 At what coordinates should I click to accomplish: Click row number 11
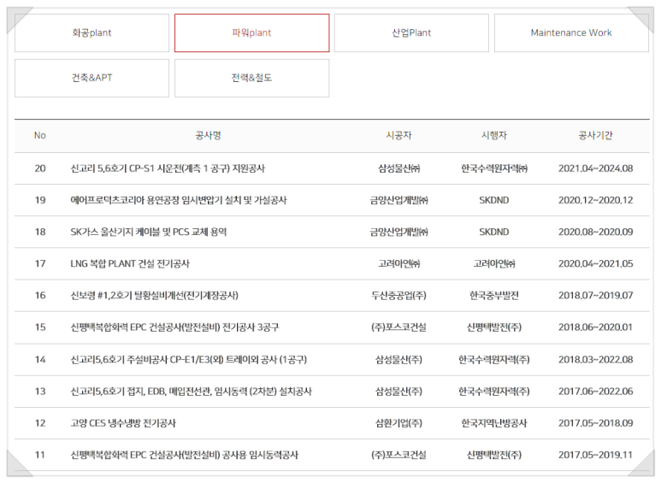coord(40,455)
